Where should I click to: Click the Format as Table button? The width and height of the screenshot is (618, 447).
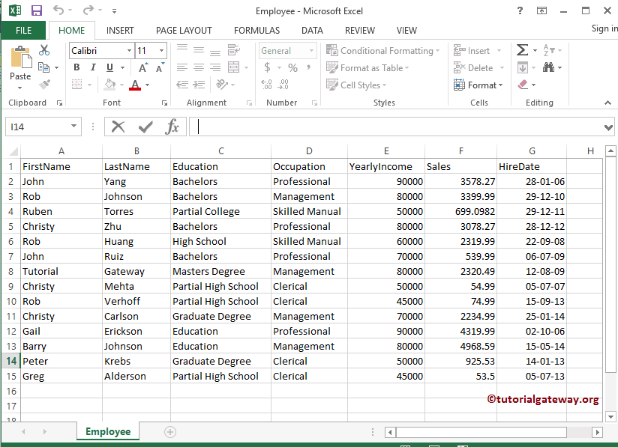click(x=367, y=67)
